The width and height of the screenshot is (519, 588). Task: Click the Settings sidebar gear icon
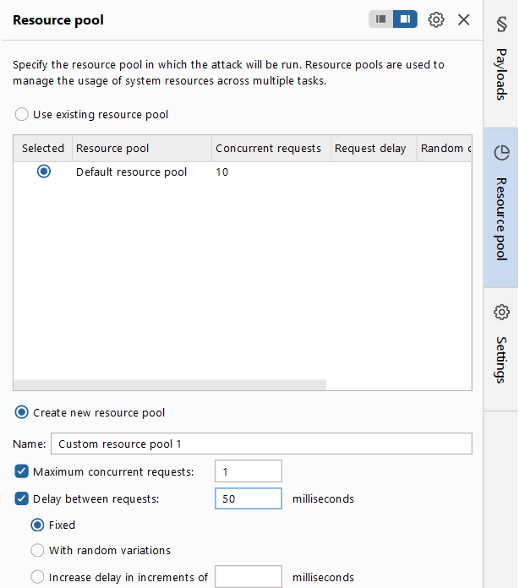click(502, 312)
